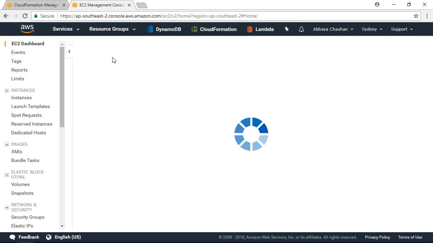This screenshot has height=243, width=433.
Task: Open Tags in the sidebar
Action: click(x=16, y=61)
